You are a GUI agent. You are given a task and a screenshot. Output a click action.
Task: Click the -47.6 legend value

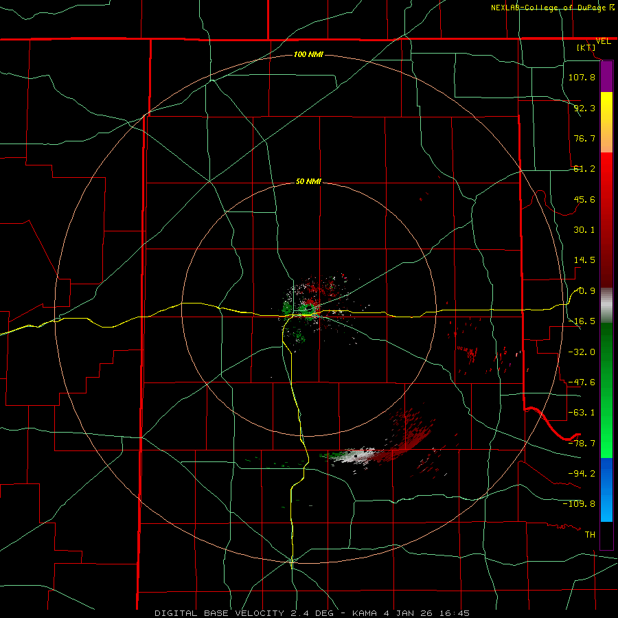[582, 382]
